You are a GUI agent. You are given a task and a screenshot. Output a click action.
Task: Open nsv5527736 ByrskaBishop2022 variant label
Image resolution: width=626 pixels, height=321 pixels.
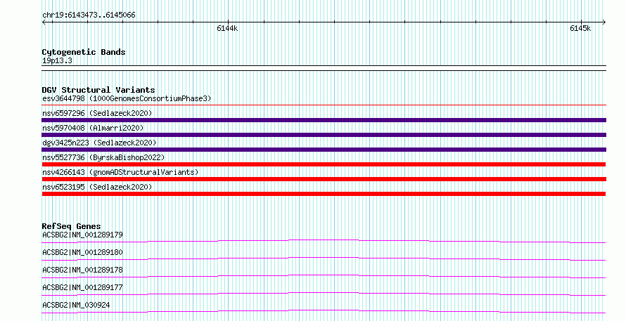103,157
